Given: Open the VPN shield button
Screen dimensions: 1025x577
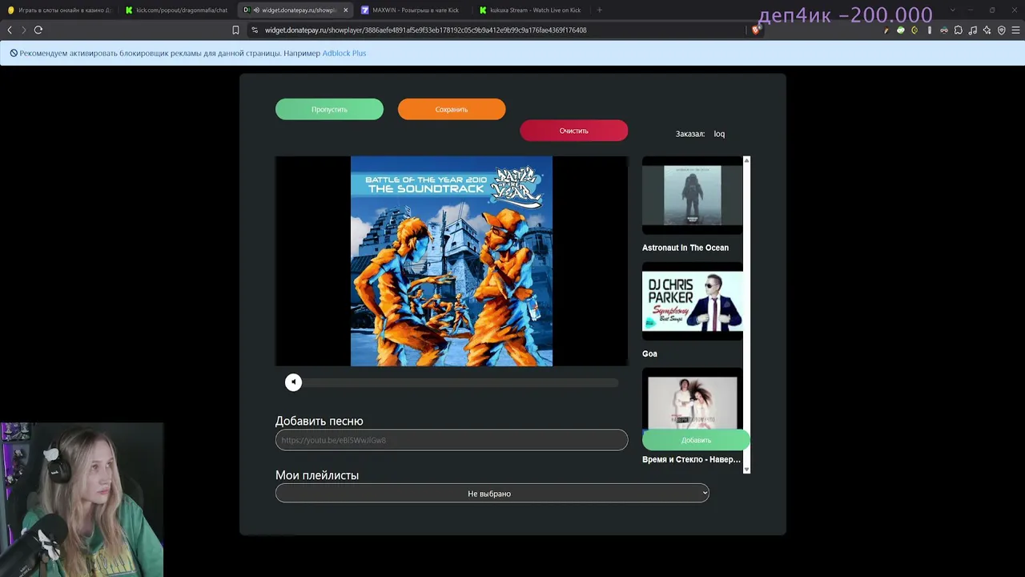Looking at the screenshot, I should 1001,30.
